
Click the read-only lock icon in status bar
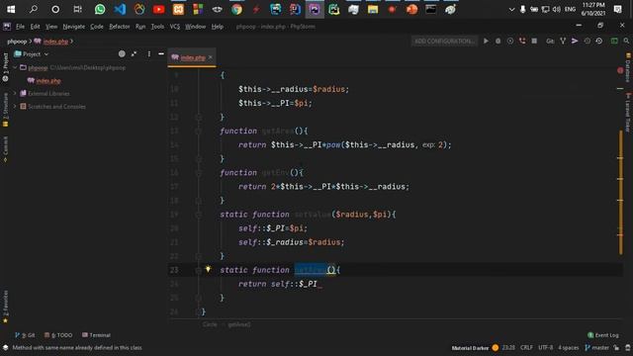616,348
